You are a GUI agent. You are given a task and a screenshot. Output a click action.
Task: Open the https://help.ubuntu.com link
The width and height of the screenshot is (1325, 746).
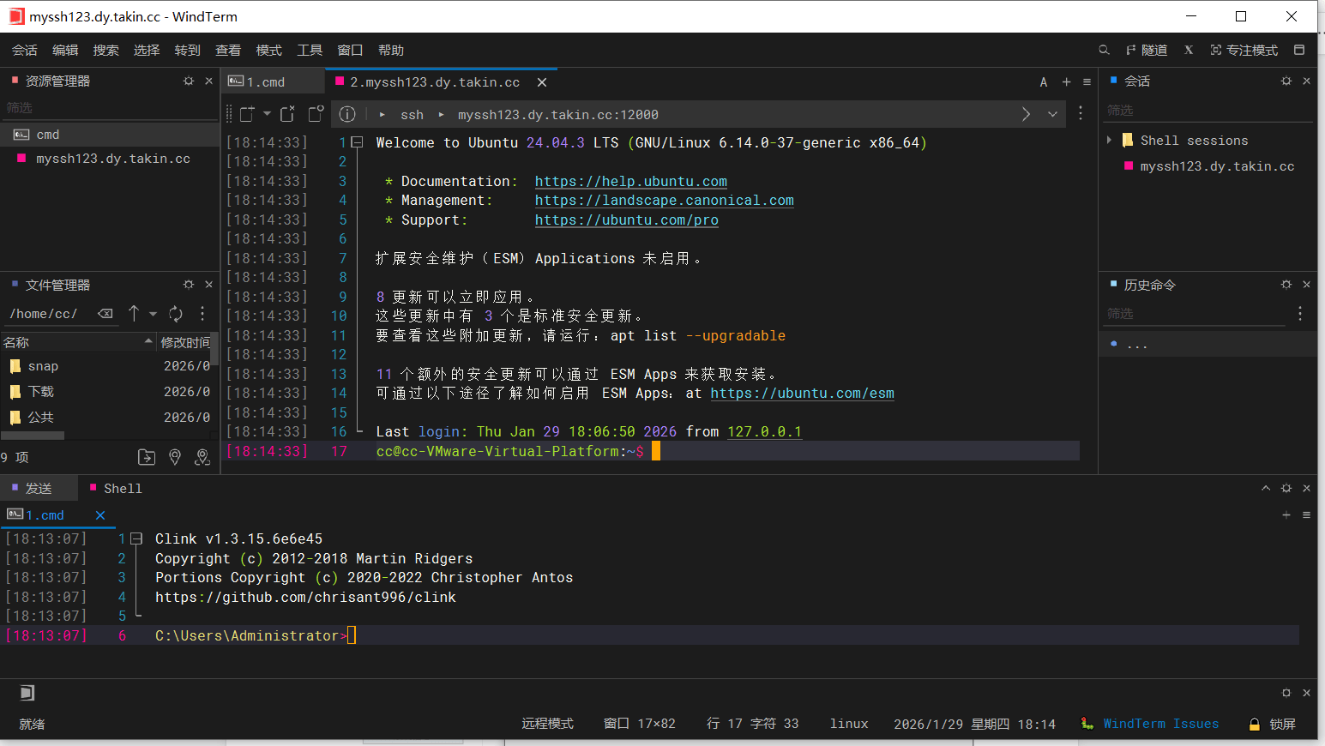click(x=631, y=181)
